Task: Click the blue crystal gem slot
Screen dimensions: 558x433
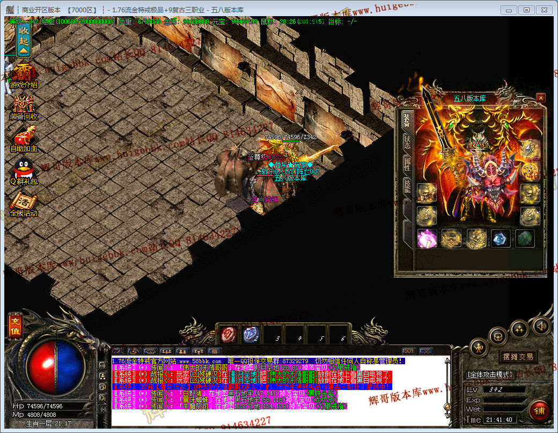Action: (x=501, y=239)
